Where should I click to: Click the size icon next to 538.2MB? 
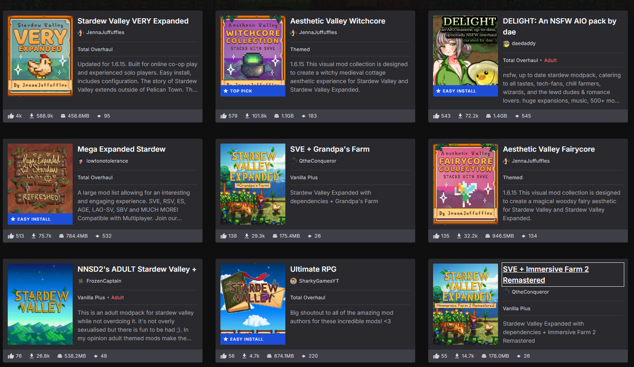point(60,356)
